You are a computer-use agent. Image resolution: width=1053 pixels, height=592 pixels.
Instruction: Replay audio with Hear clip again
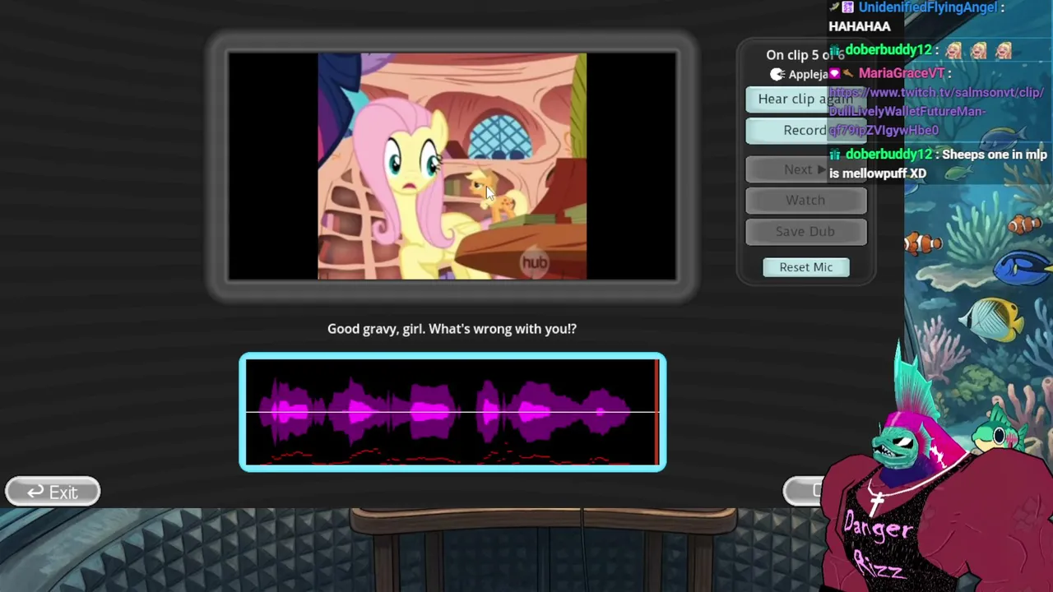tap(805, 99)
